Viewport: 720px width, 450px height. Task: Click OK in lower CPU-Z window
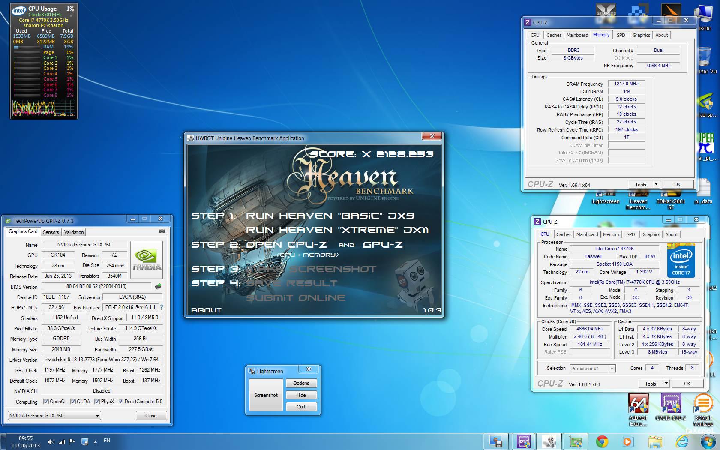click(687, 384)
